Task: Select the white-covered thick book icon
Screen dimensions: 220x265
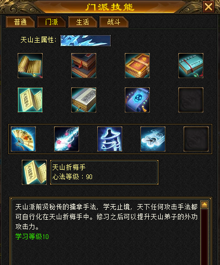Action: click(x=84, y=100)
